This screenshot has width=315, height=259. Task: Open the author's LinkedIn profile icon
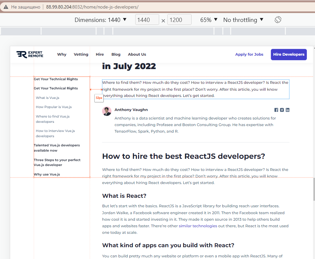click(x=287, y=110)
